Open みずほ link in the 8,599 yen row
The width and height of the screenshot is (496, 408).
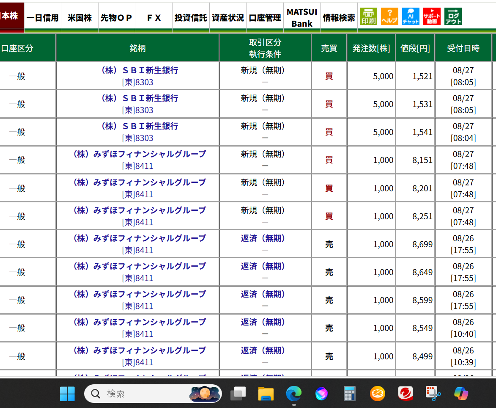pyautogui.click(x=140, y=294)
